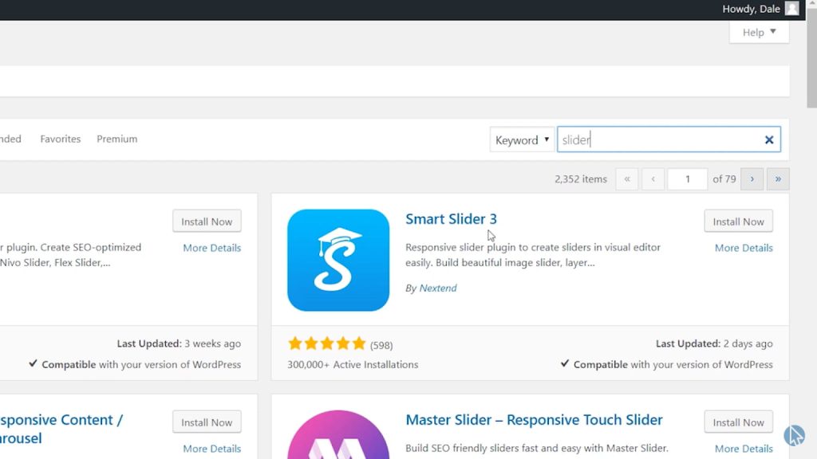Click the user avatar next to Howdy, Dale
Viewport: 817px width, 459px height.
tap(792, 8)
